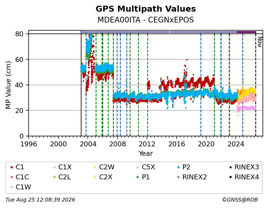Click the 2024 x-axis tick label
This screenshot has height=208, width=268.
[236, 144]
